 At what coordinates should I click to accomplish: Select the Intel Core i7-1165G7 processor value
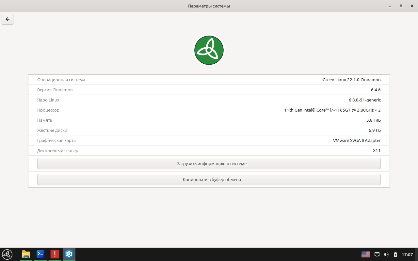click(332, 110)
